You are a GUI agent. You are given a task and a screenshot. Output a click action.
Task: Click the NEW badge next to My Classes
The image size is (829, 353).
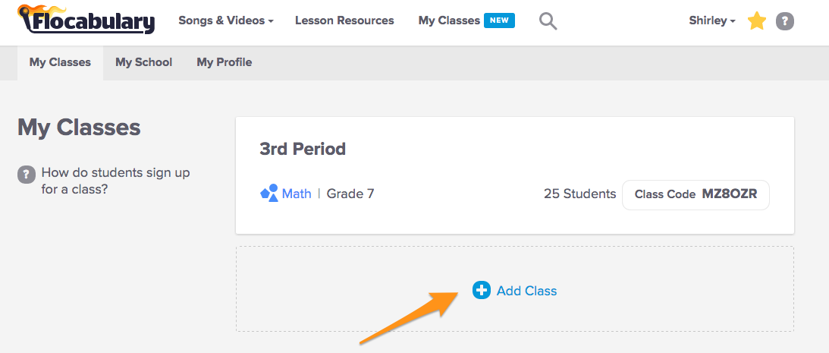tap(499, 20)
